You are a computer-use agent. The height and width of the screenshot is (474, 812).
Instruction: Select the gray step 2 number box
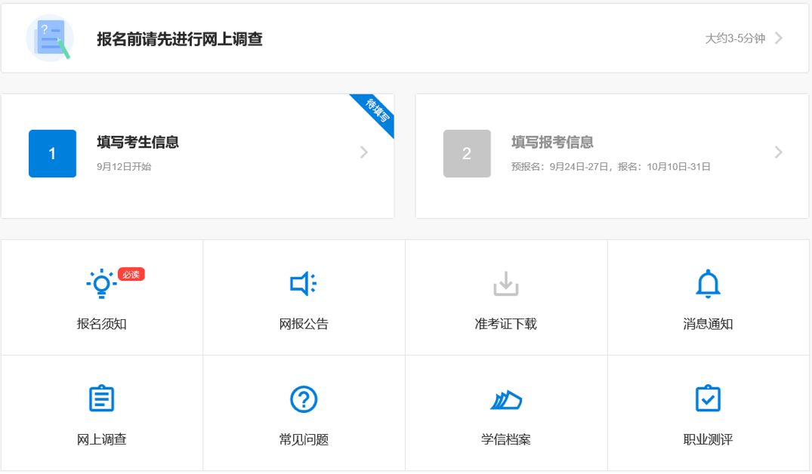tap(467, 154)
